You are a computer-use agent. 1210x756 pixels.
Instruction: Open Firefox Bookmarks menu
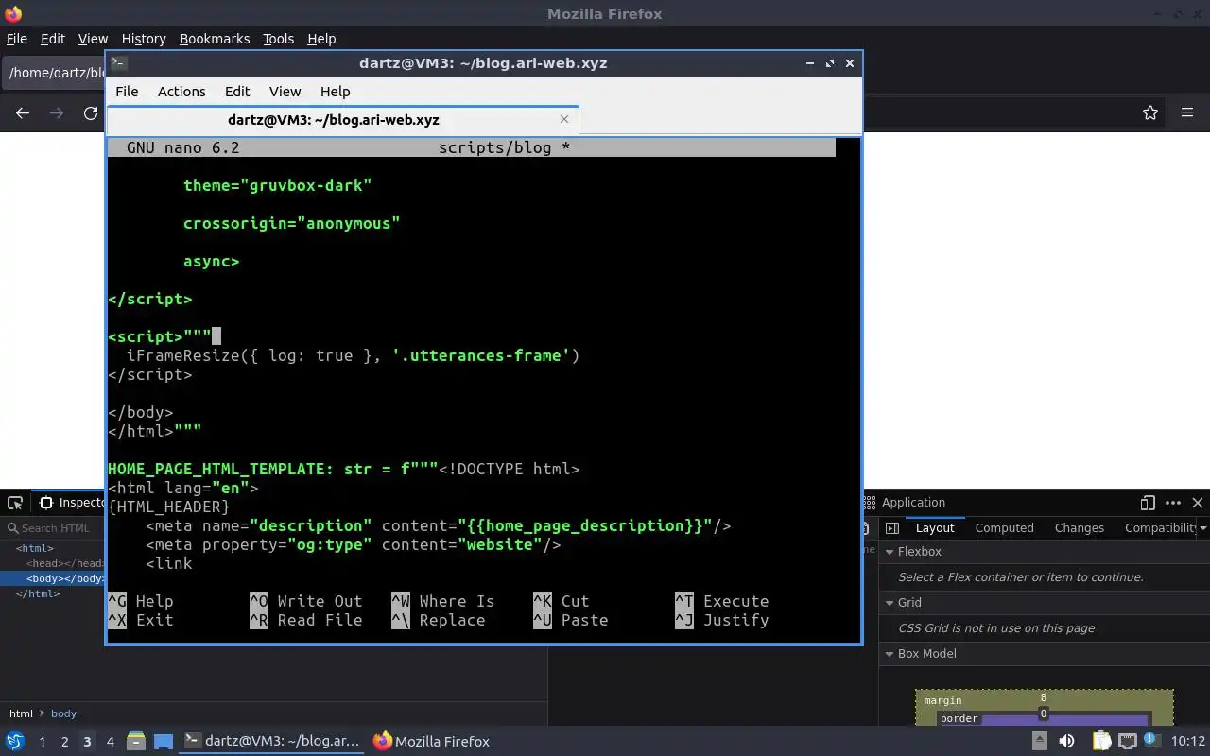point(215,39)
